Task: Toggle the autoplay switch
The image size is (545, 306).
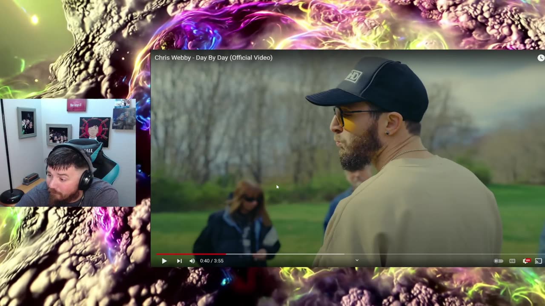Action: click(x=498, y=261)
